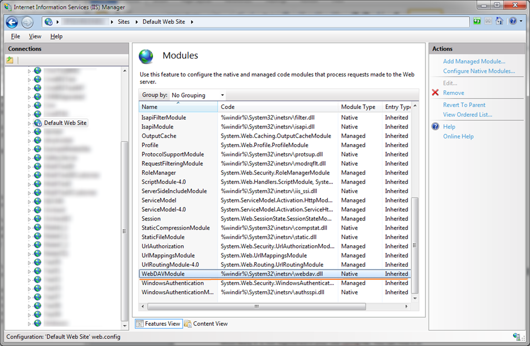Click the modules list vertical scrollbar thumb
The height and width of the screenshot is (346, 530).
(415, 245)
